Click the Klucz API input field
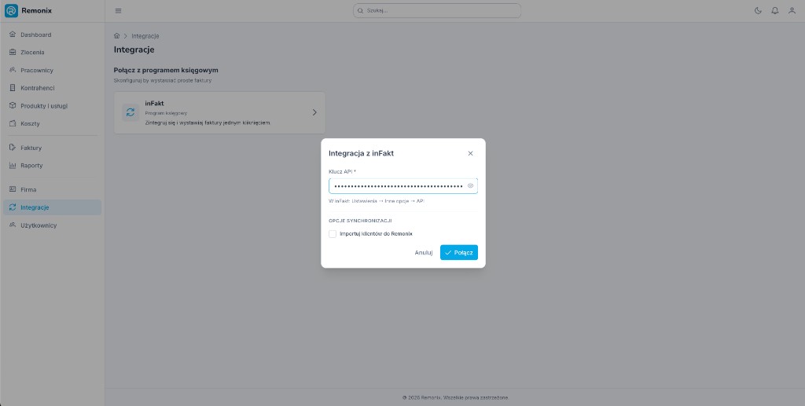This screenshot has height=406, width=805. coord(403,186)
